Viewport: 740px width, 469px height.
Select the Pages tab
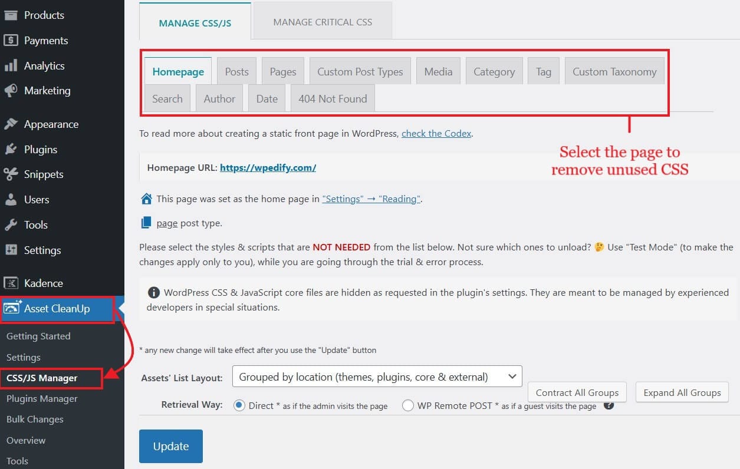[x=283, y=71]
